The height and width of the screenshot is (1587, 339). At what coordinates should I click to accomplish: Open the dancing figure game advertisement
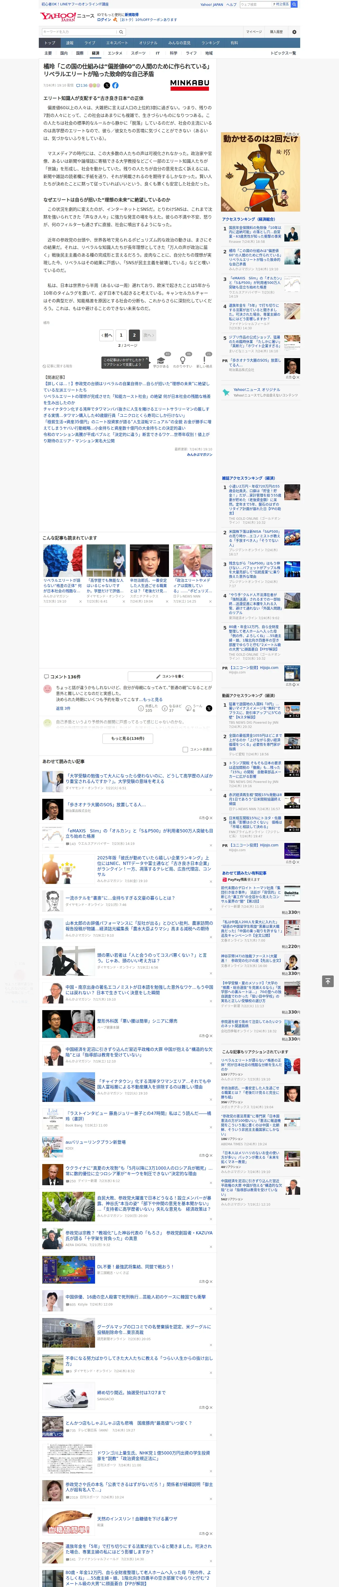(x=261, y=172)
